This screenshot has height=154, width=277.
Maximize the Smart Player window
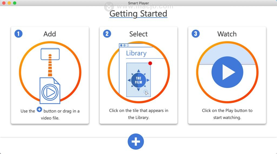click(15, 3)
